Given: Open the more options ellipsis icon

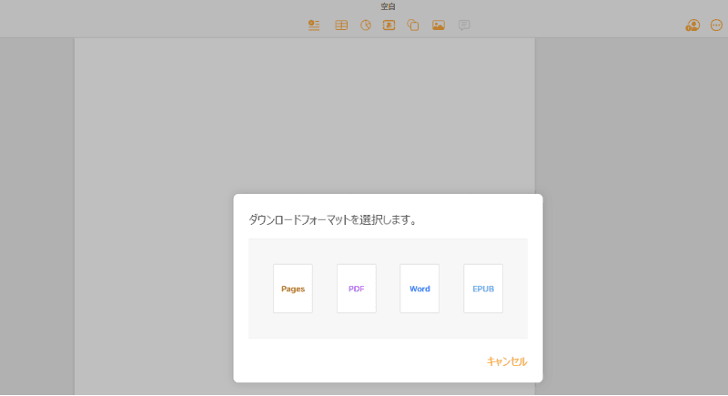Looking at the screenshot, I should pyautogui.click(x=716, y=25).
